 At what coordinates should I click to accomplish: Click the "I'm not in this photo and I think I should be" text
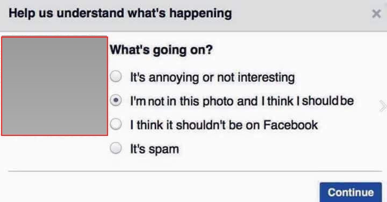coord(242,101)
